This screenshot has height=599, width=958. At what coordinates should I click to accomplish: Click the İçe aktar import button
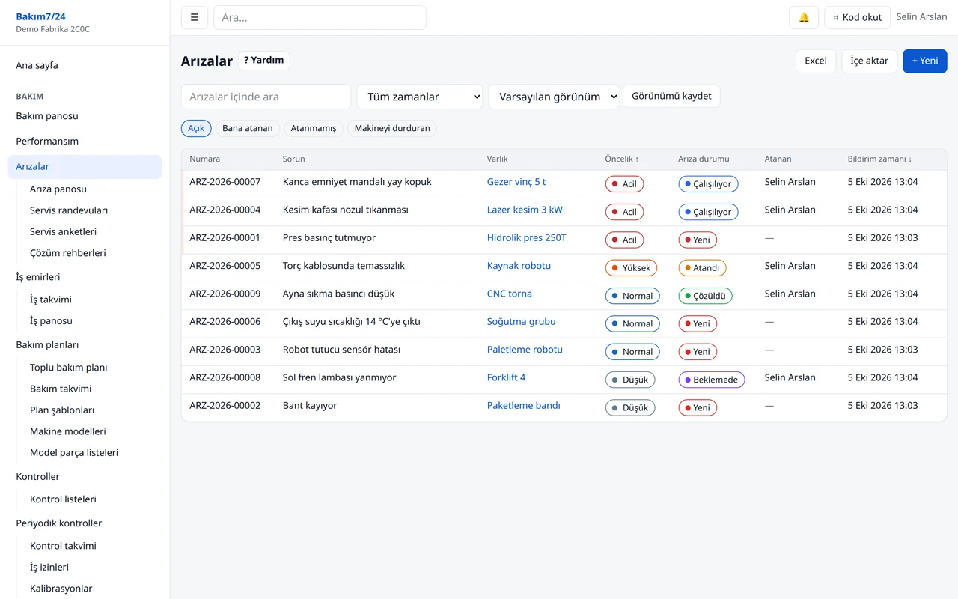(870, 61)
